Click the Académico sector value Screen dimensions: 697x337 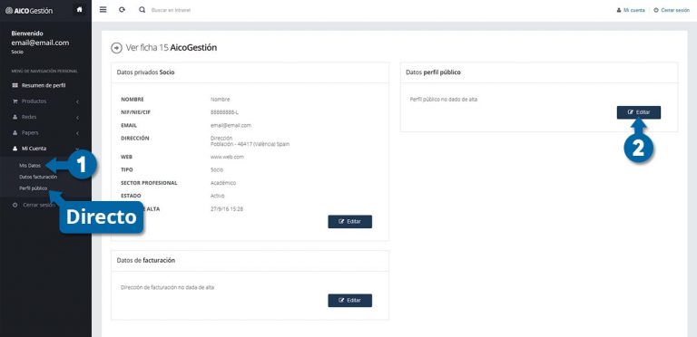[223, 183]
